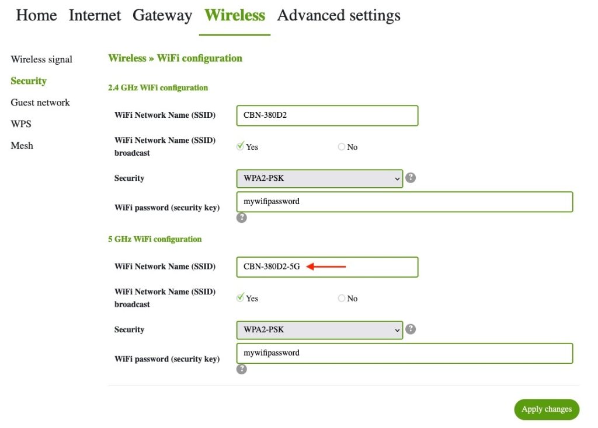Open the Internet tab
The height and width of the screenshot is (428, 598).
click(95, 16)
